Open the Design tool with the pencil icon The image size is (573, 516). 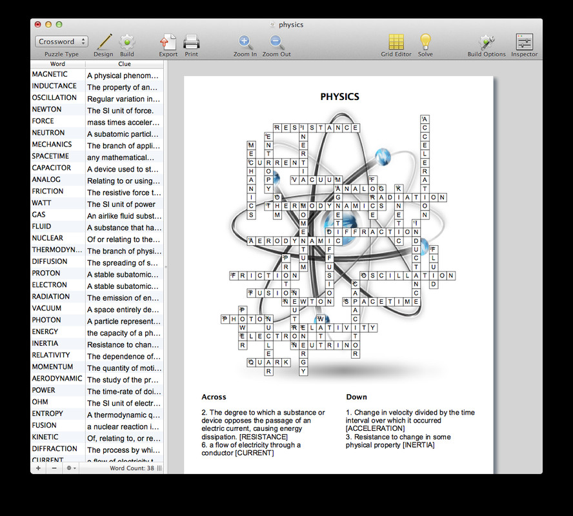103,45
